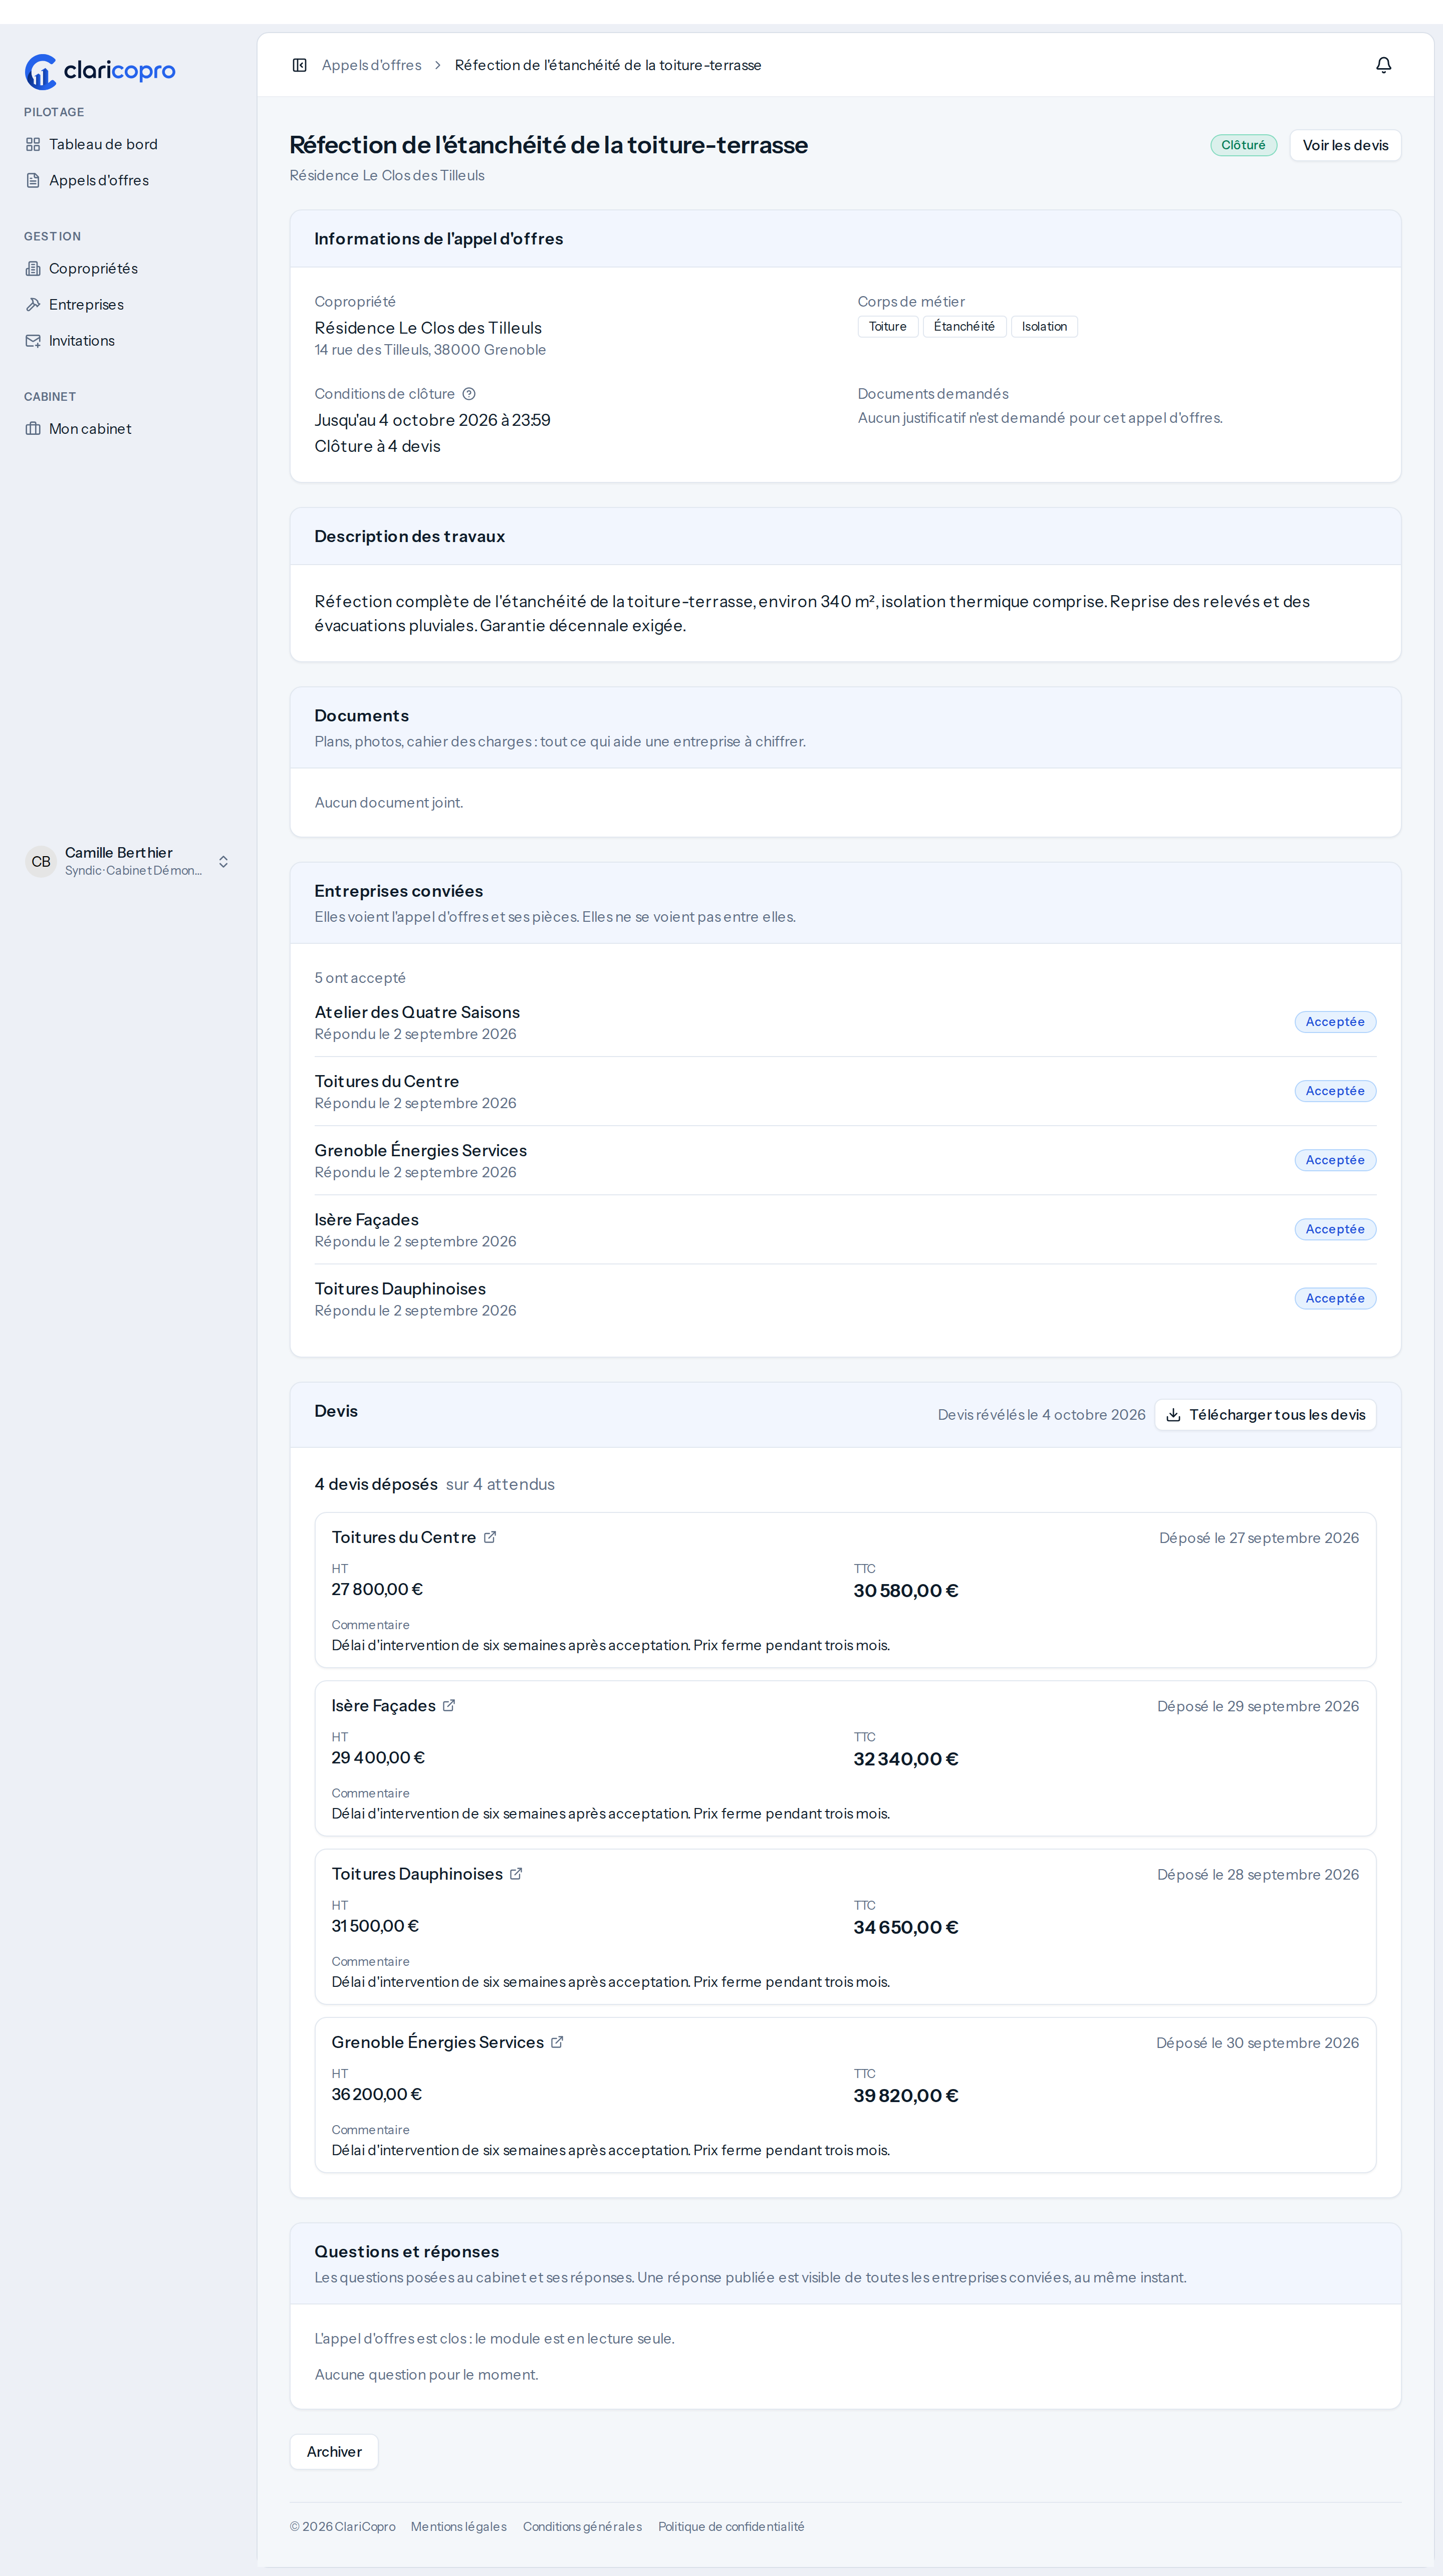Show help for Conditions de clôture
Viewport: 1443px width, 2576px height.
pos(469,394)
